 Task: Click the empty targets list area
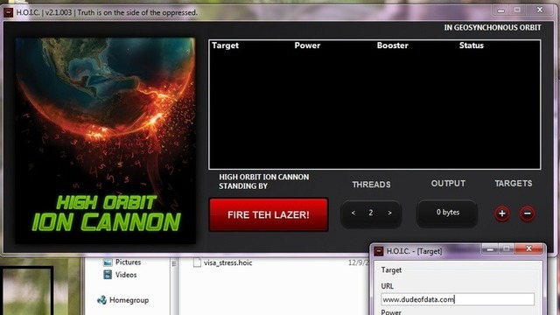(374, 108)
